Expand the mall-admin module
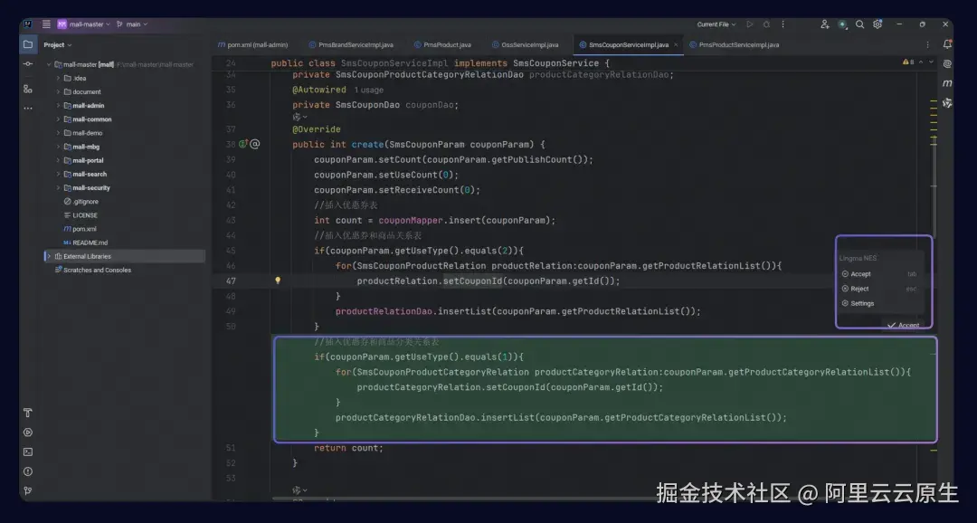 [x=58, y=105]
